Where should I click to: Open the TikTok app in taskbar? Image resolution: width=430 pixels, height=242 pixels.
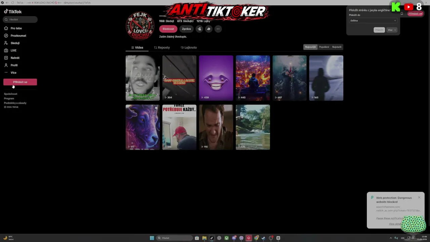tap(212, 238)
